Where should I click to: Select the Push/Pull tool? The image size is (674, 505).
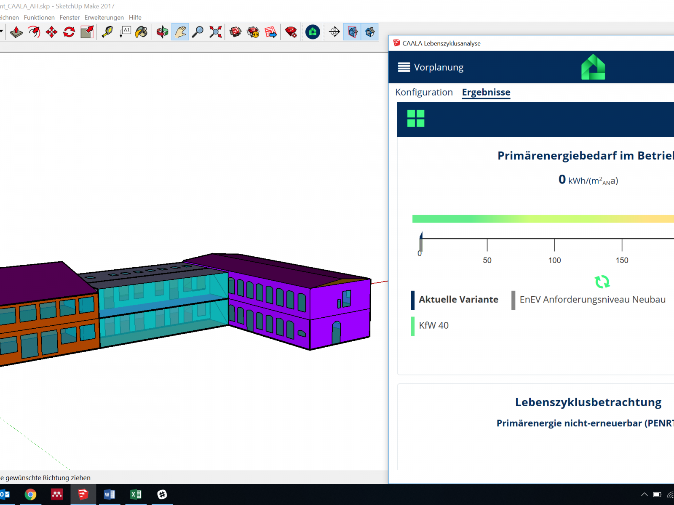click(x=16, y=32)
